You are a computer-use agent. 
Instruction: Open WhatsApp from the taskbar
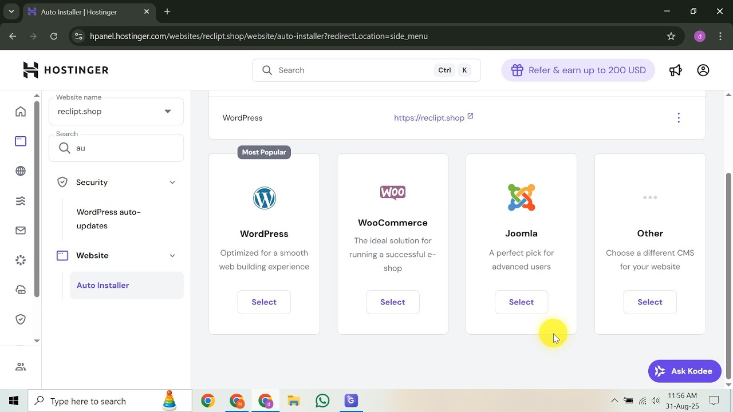[322, 401]
